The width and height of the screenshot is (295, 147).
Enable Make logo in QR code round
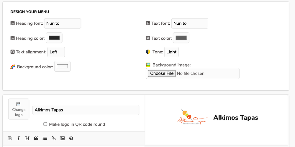[x=45, y=124]
